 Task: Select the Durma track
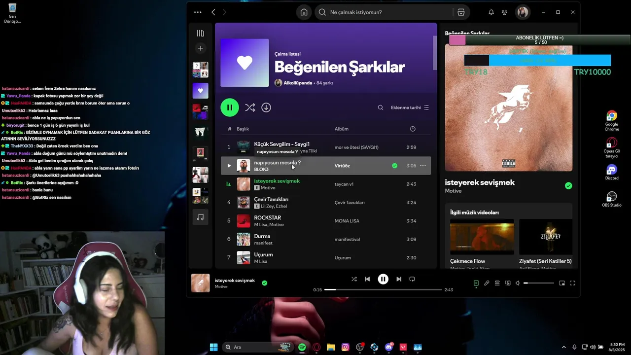click(x=262, y=236)
